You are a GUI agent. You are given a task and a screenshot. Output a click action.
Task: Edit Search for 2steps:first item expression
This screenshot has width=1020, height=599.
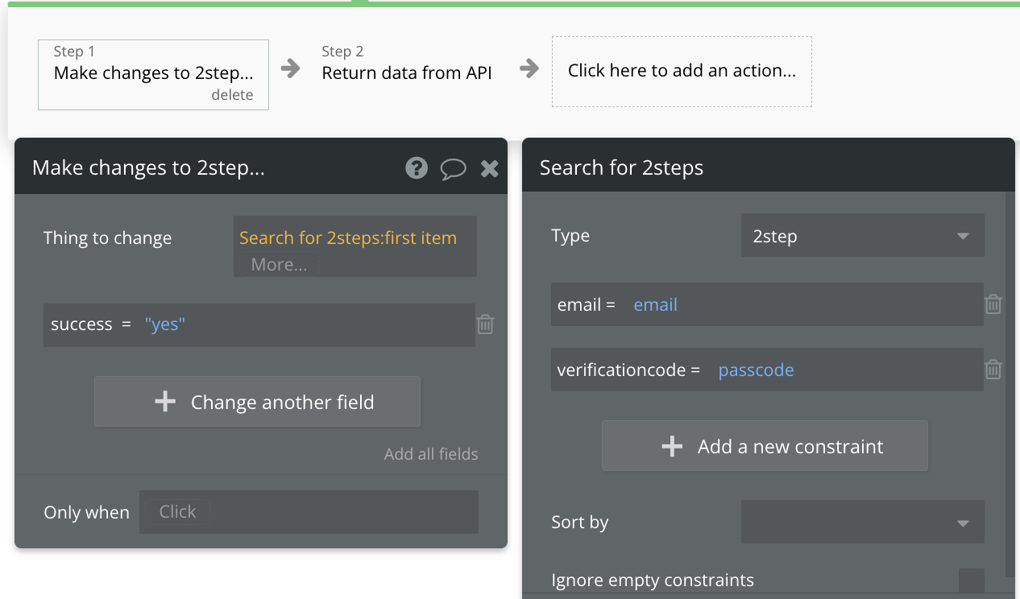point(348,238)
